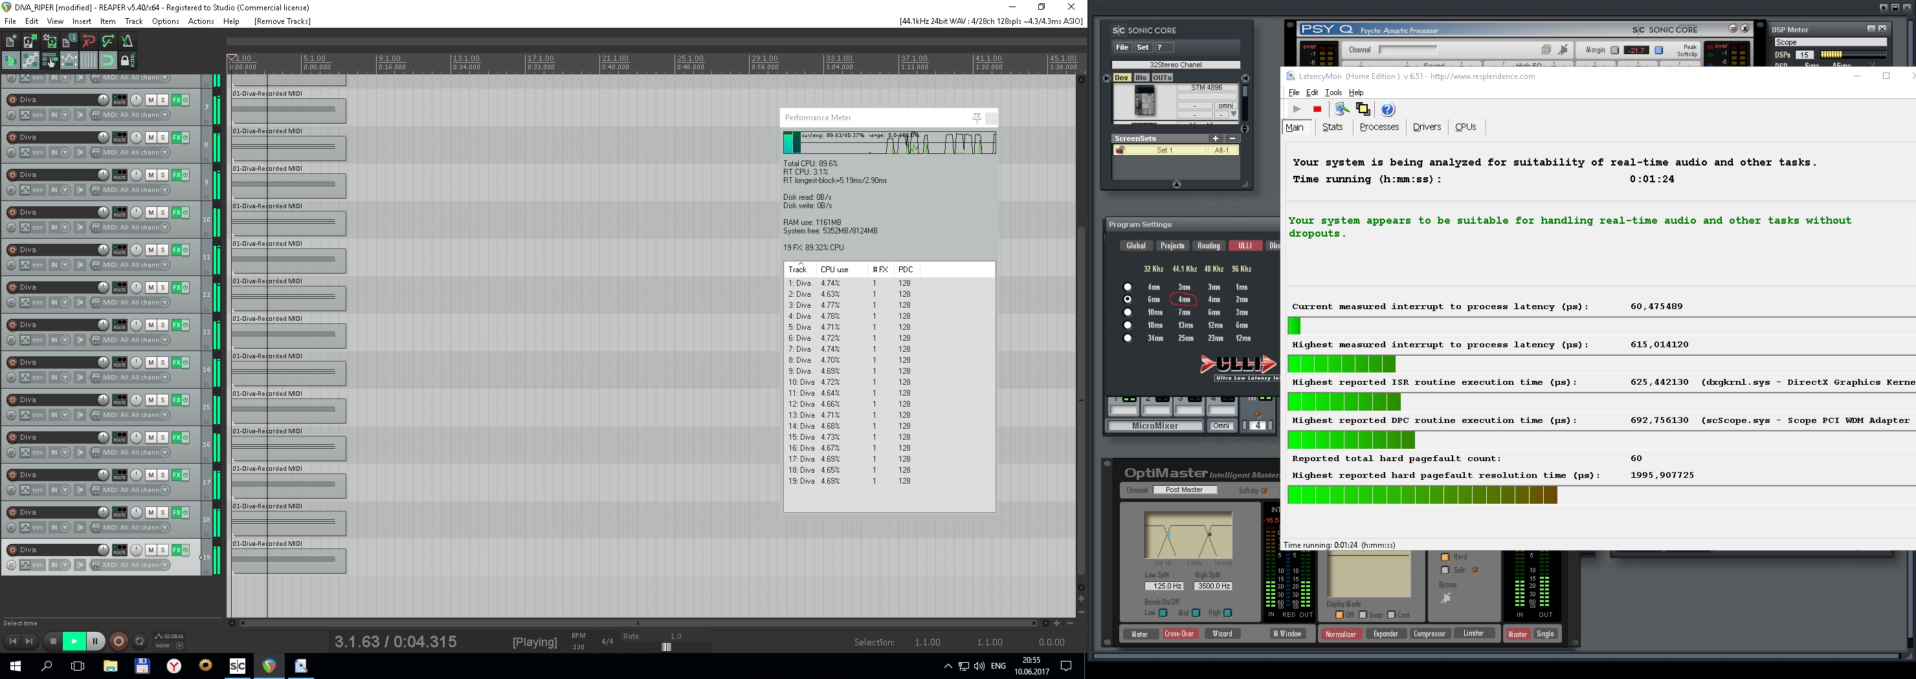This screenshot has width=1916, height=679.
Task: Open the Actions menu in REAPER
Action: coord(201,21)
